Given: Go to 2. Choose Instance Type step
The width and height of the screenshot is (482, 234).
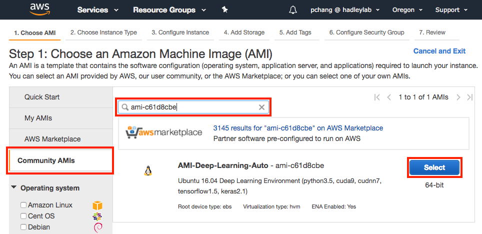Looking at the screenshot, I should (103, 32).
